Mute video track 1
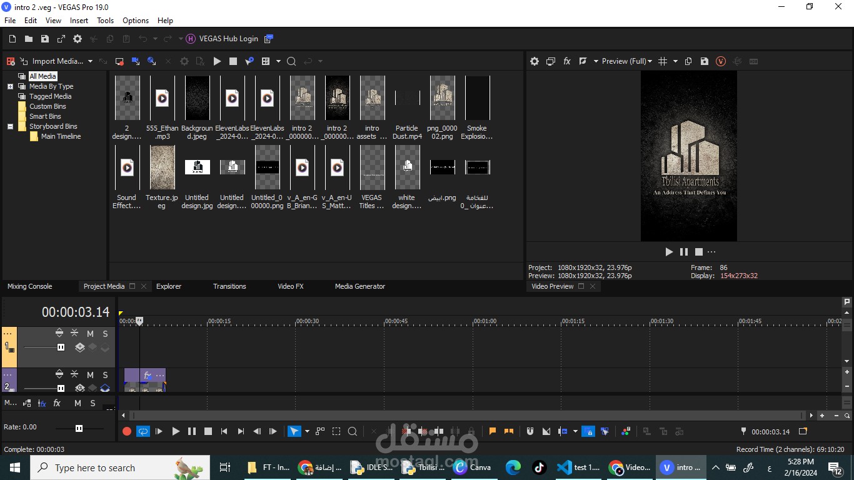The image size is (854, 480). 90,334
